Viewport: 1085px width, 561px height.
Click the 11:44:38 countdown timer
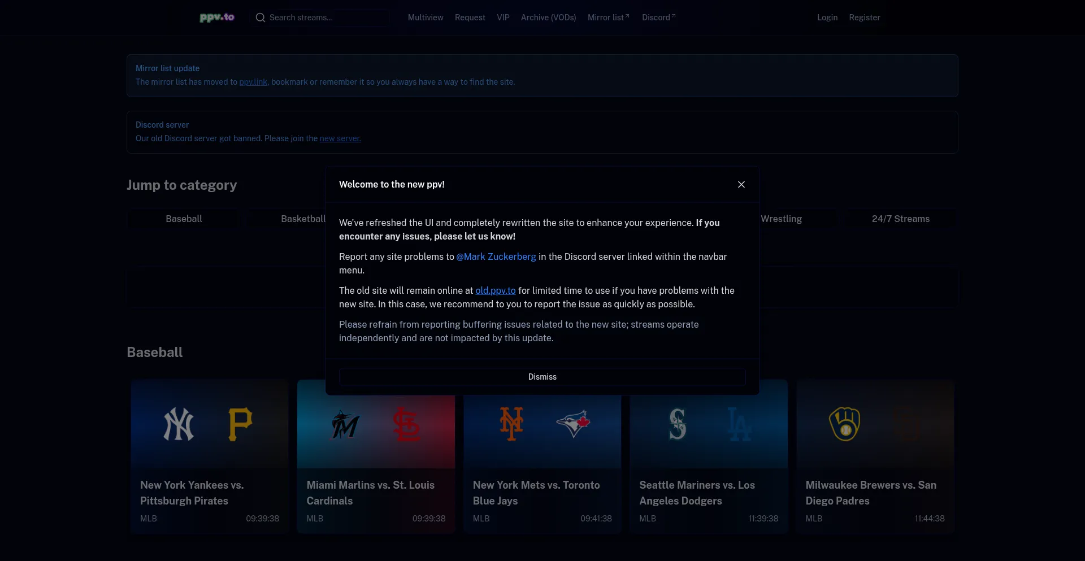pyautogui.click(x=930, y=519)
